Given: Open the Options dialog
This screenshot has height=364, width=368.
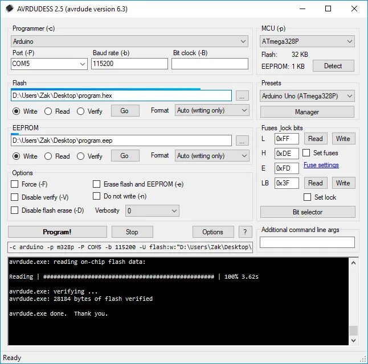Looking at the screenshot, I should pyautogui.click(x=213, y=232).
